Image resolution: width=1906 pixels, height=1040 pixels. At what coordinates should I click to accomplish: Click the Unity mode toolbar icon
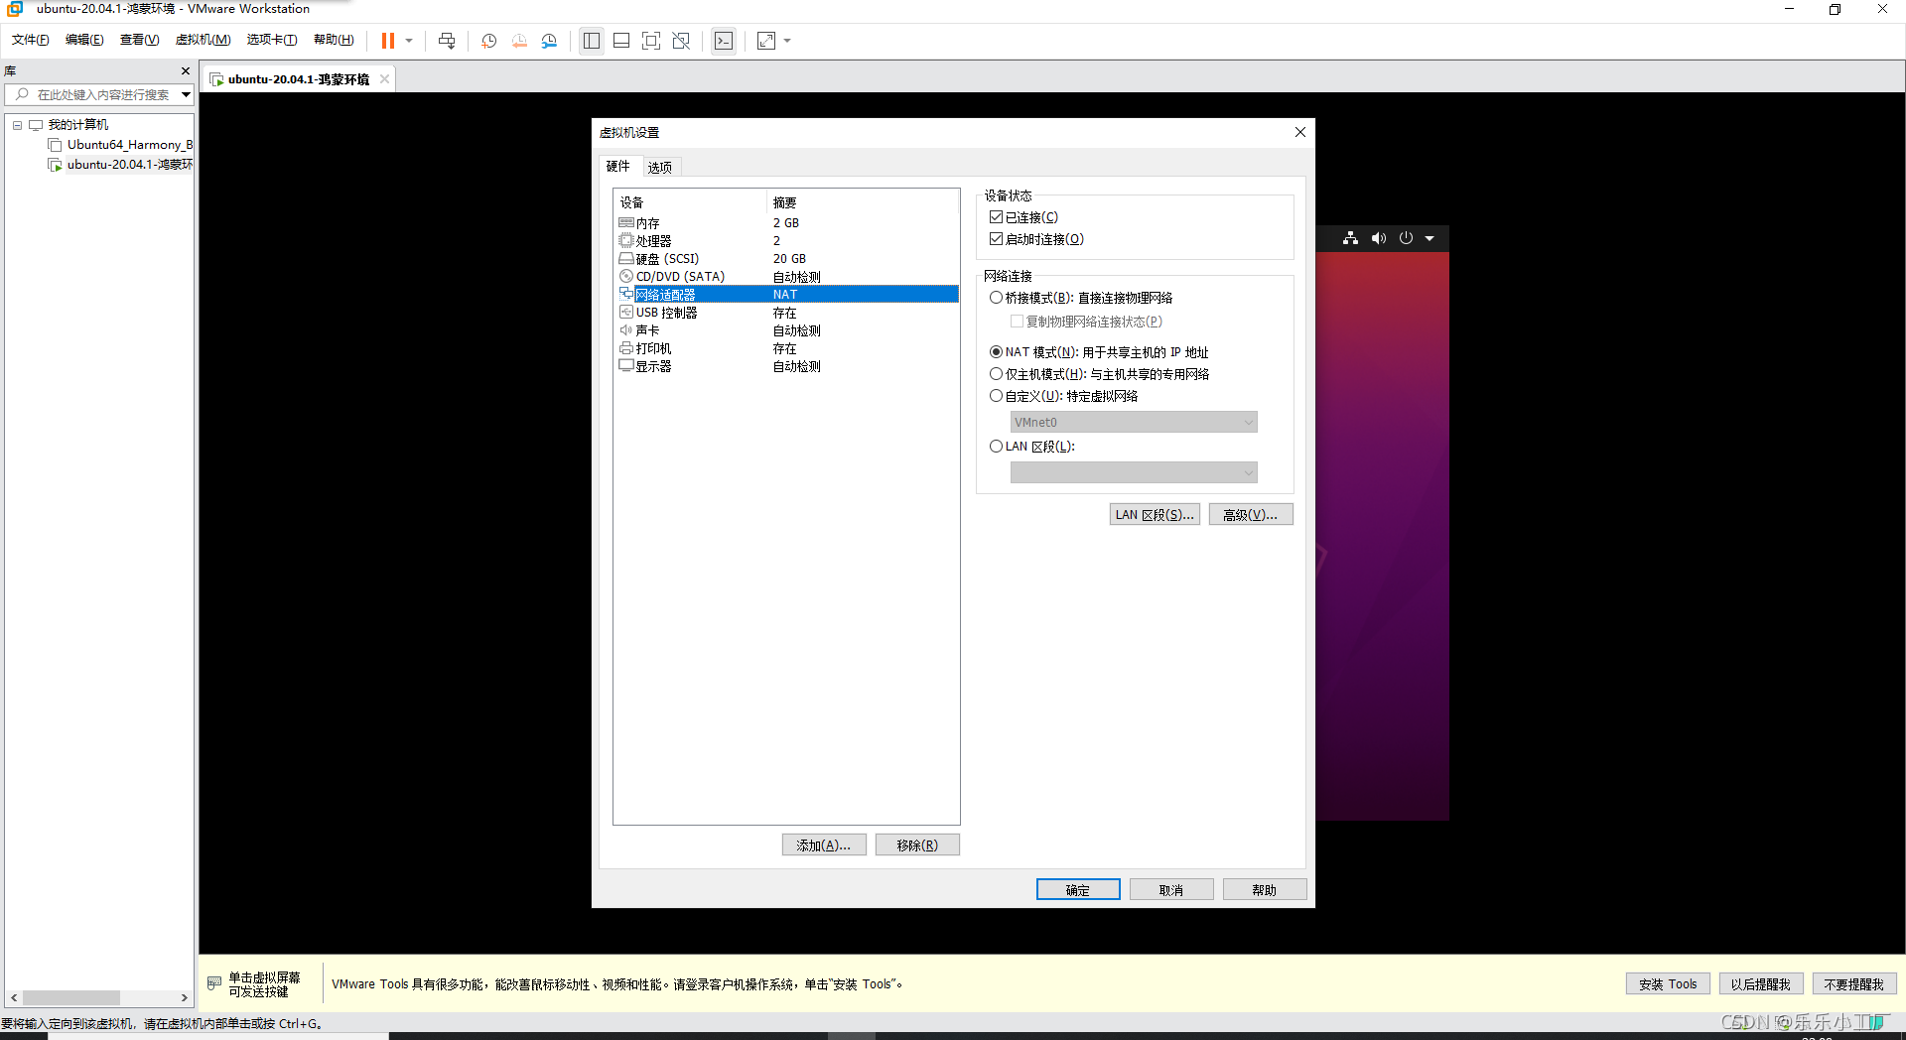tap(681, 41)
